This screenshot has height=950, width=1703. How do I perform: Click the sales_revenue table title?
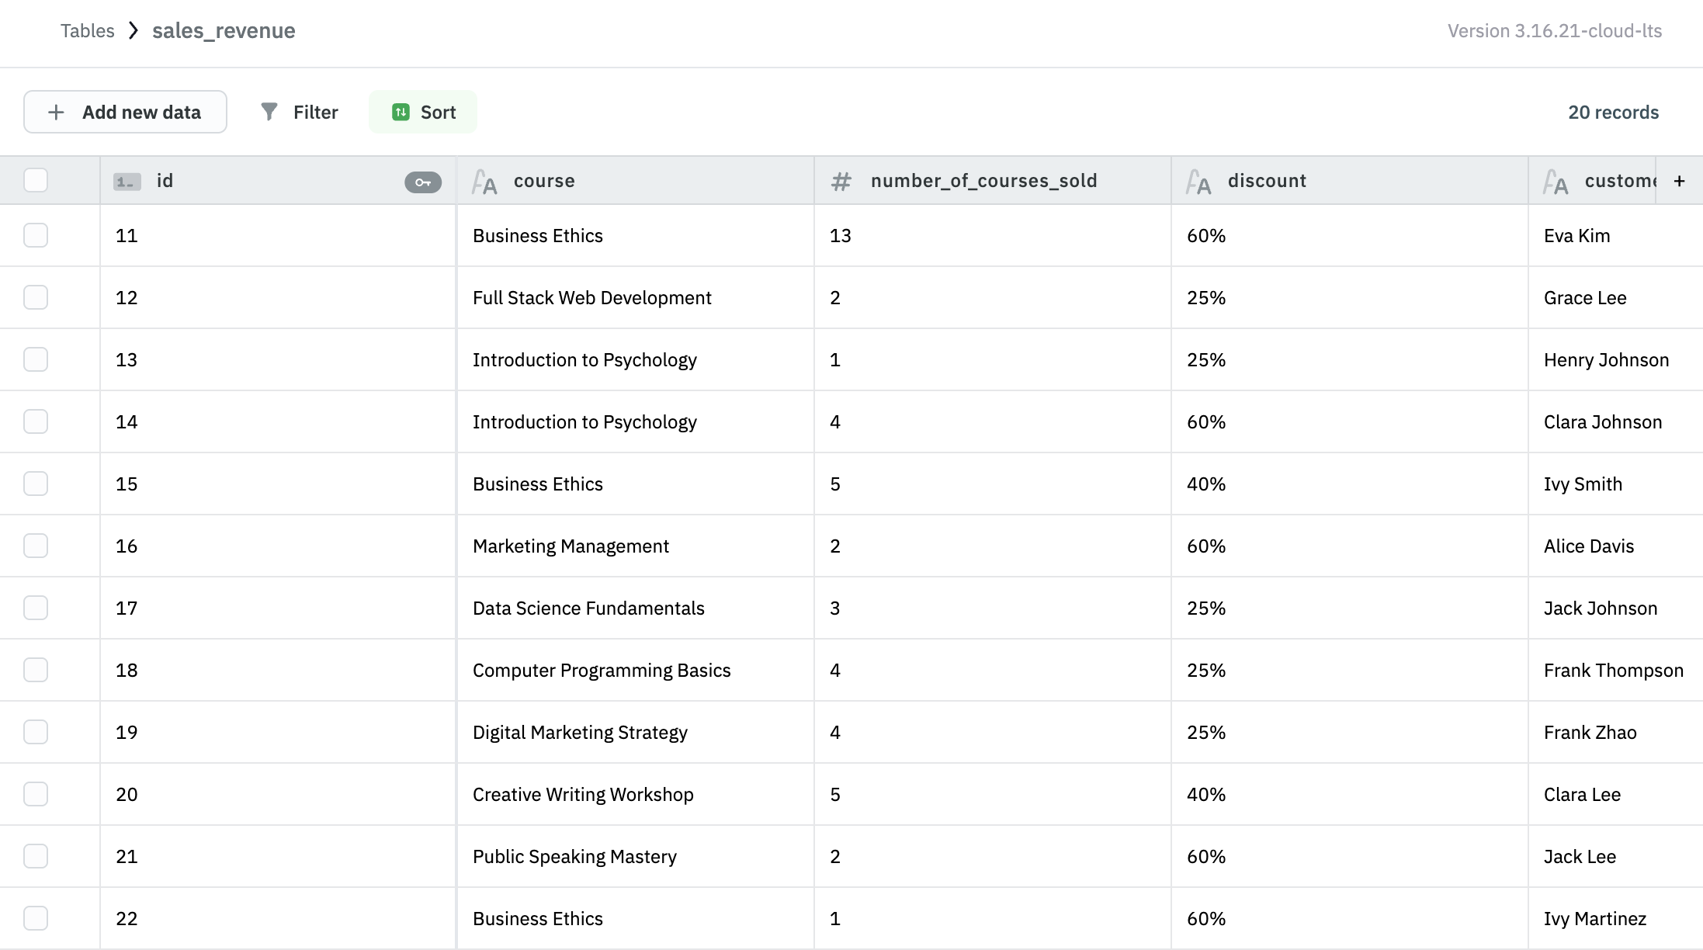click(x=224, y=30)
